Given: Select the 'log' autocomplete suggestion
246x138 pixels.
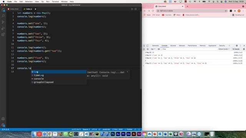Looking at the screenshot, I should coord(58,72).
